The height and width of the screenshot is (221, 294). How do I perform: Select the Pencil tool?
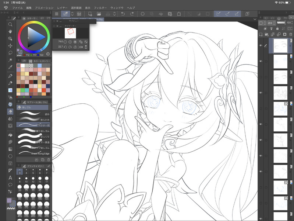click(x=10, y=83)
